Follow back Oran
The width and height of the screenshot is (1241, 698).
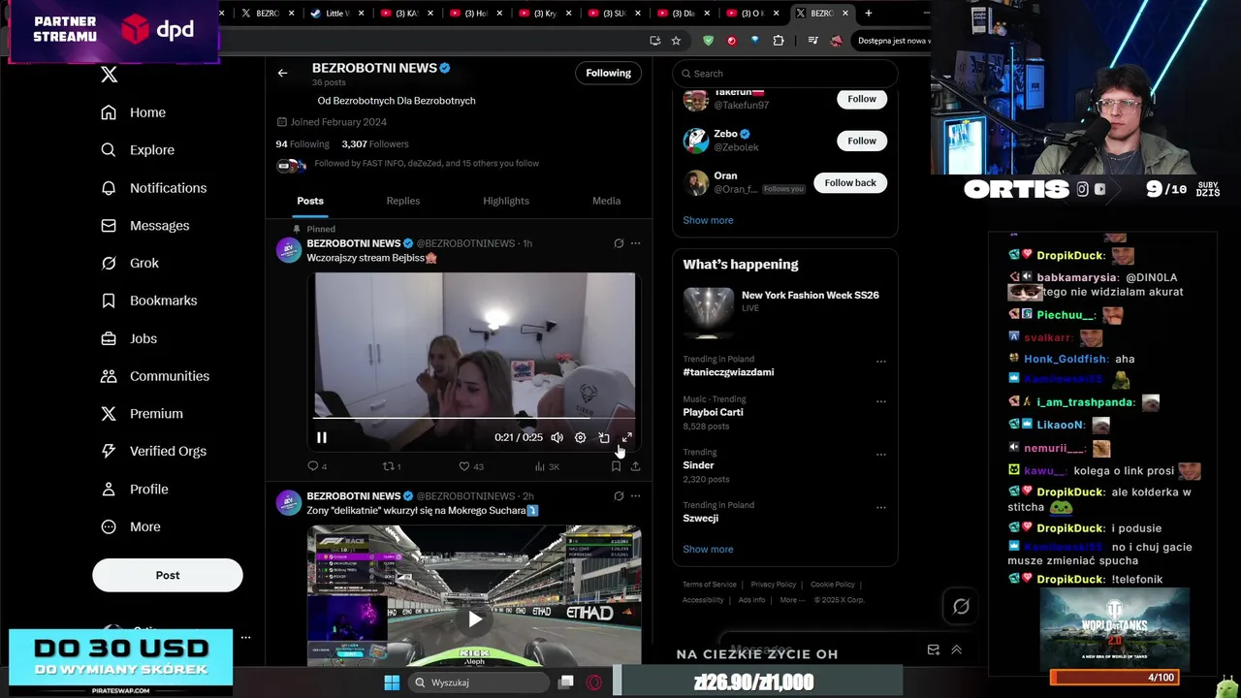pyautogui.click(x=850, y=182)
